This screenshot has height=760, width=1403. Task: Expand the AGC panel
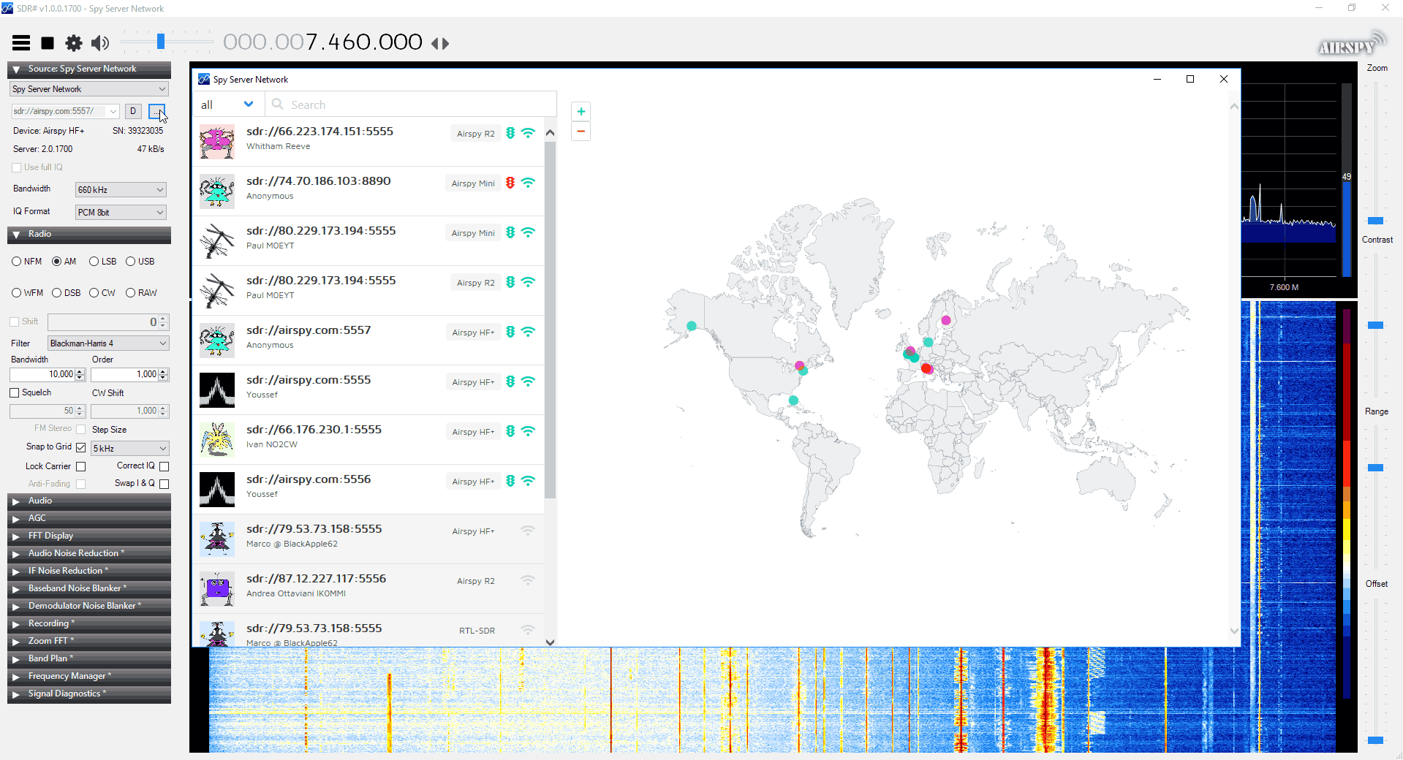tap(89, 519)
